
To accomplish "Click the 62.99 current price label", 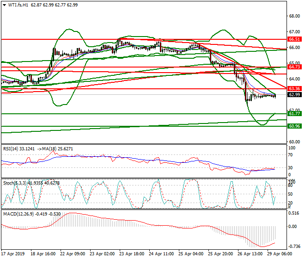I will click(x=294, y=95).
